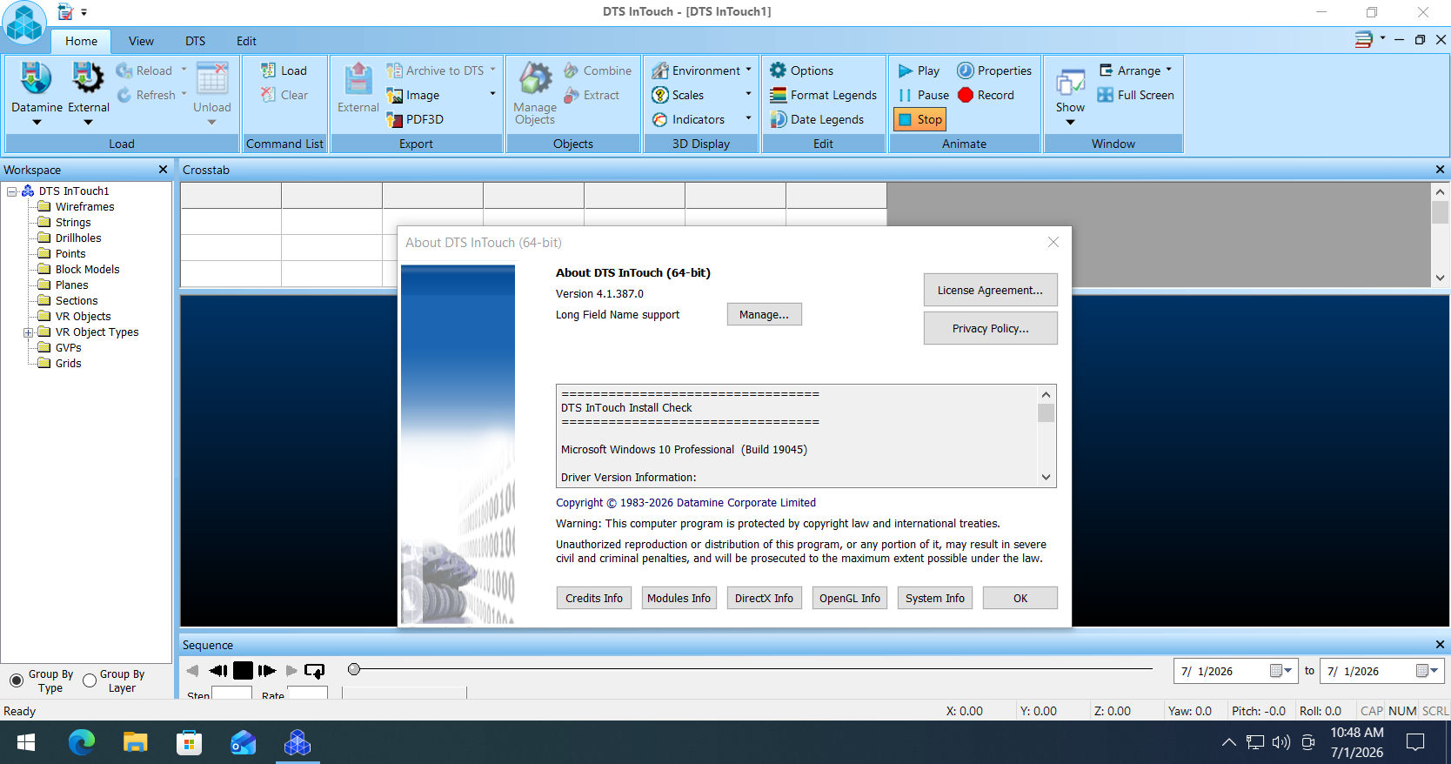Open Microsoft Store from taskbar

coord(189,742)
